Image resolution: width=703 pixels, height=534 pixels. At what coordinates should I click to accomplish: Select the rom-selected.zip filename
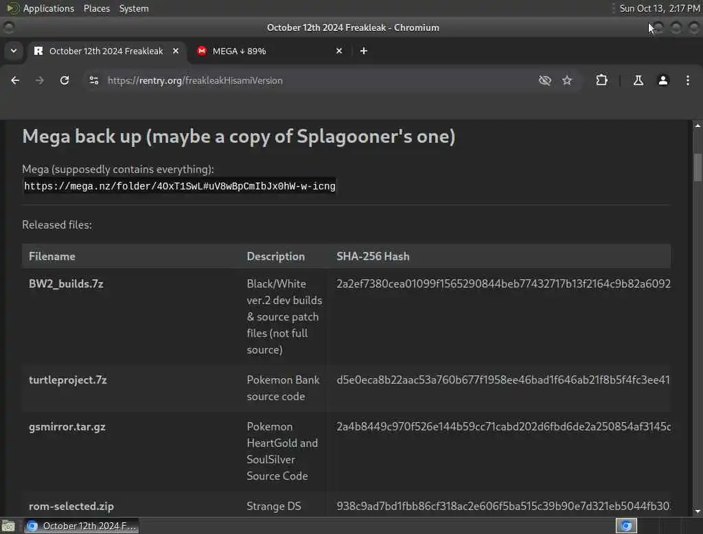[x=71, y=506]
